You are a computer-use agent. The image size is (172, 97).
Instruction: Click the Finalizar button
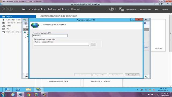pyautogui.click(x=116, y=75)
